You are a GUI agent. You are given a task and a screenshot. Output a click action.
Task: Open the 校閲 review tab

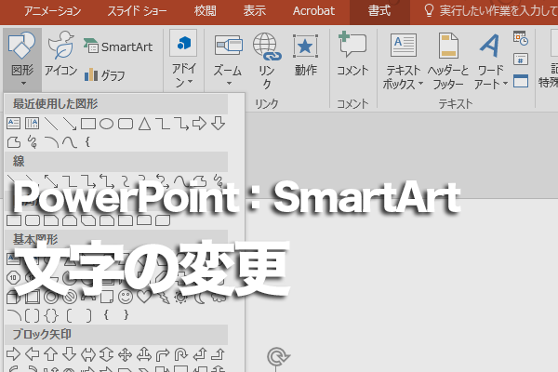[205, 11]
